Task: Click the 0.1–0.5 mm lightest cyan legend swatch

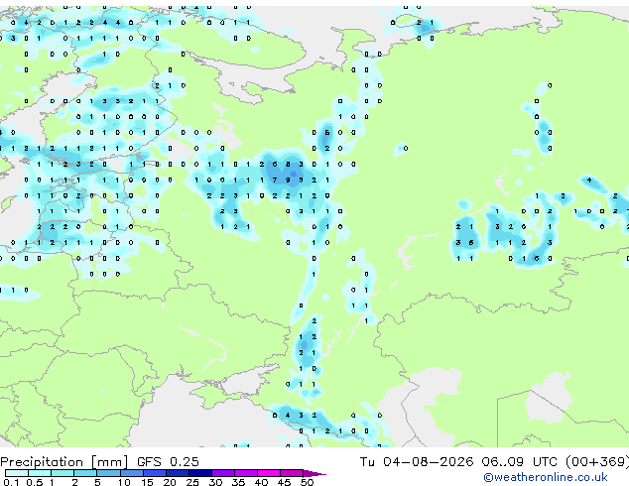Action: pos(17,473)
